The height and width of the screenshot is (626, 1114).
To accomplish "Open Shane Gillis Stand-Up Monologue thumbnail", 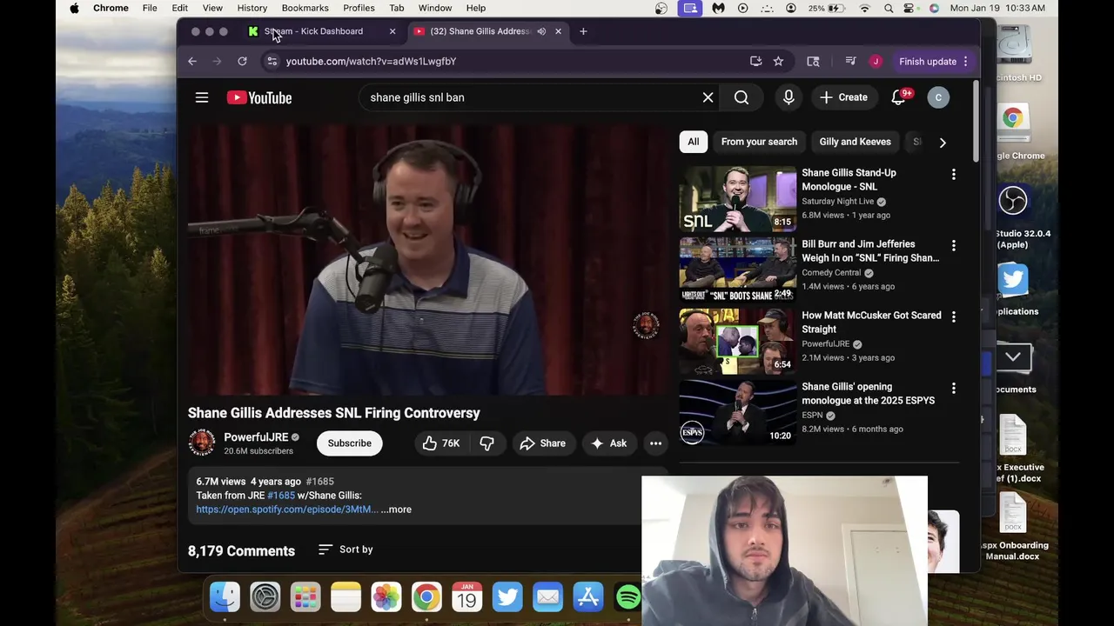I will tap(737, 199).
